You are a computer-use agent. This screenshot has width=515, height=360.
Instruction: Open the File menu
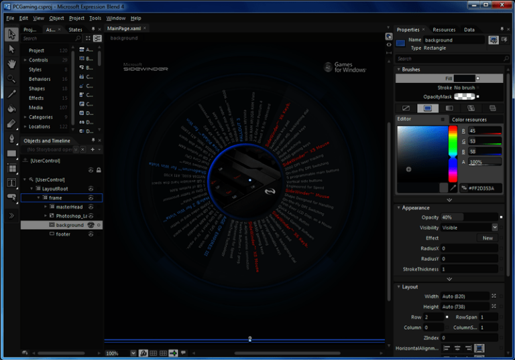point(10,18)
